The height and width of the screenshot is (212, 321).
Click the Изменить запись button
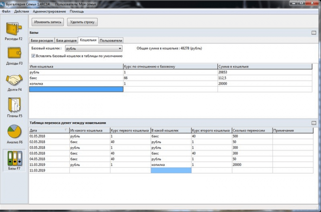48,22
